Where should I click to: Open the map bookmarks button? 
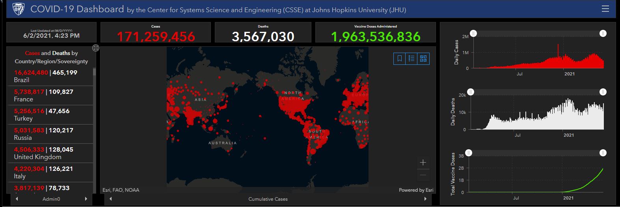(x=400, y=59)
